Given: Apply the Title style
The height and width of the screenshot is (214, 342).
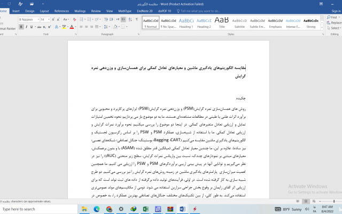Looking at the screenshot, I should 222,23.
